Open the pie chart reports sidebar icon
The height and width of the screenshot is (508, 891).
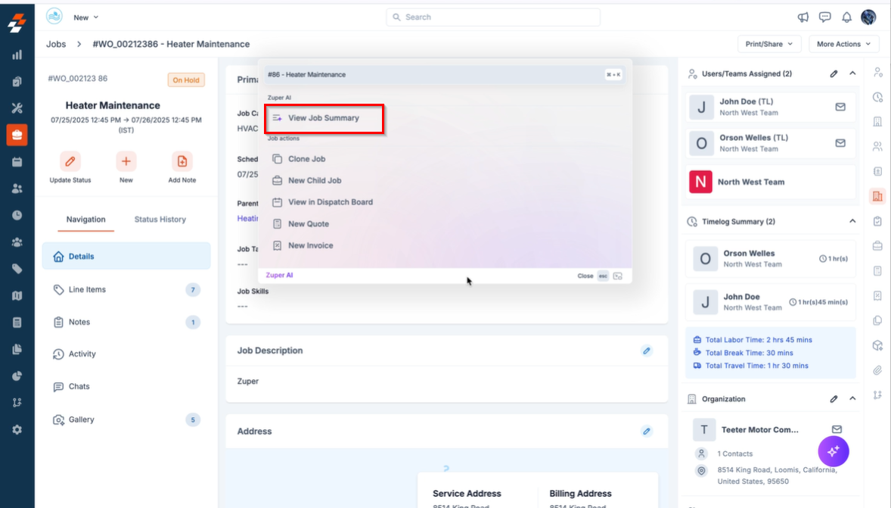[x=17, y=376]
